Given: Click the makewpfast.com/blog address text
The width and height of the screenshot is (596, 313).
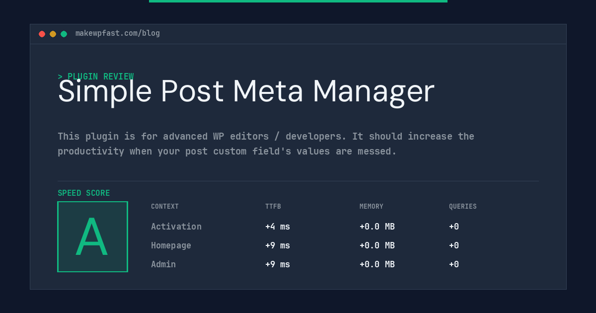Looking at the screenshot, I should (118, 33).
